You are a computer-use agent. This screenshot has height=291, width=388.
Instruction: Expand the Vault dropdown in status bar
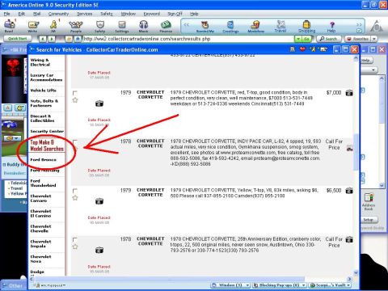tap(348, 285)
